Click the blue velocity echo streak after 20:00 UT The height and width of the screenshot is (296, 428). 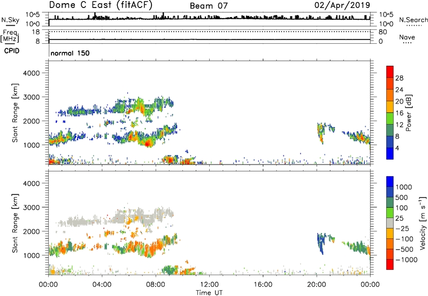click(x=321, y=244)
